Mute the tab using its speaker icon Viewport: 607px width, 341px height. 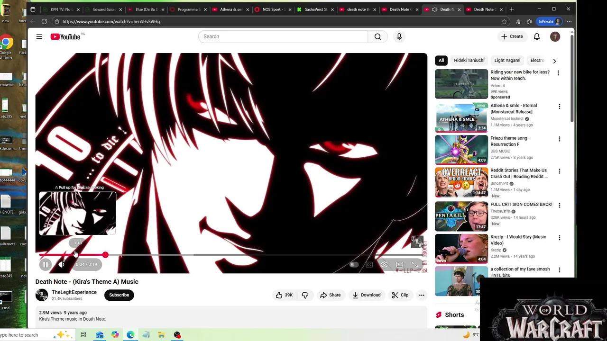[x=435, y=9]
